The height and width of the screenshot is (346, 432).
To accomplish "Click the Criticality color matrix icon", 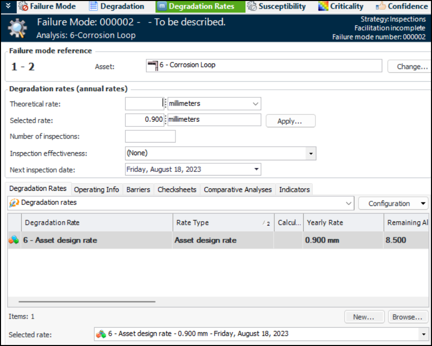I will 323,7.
